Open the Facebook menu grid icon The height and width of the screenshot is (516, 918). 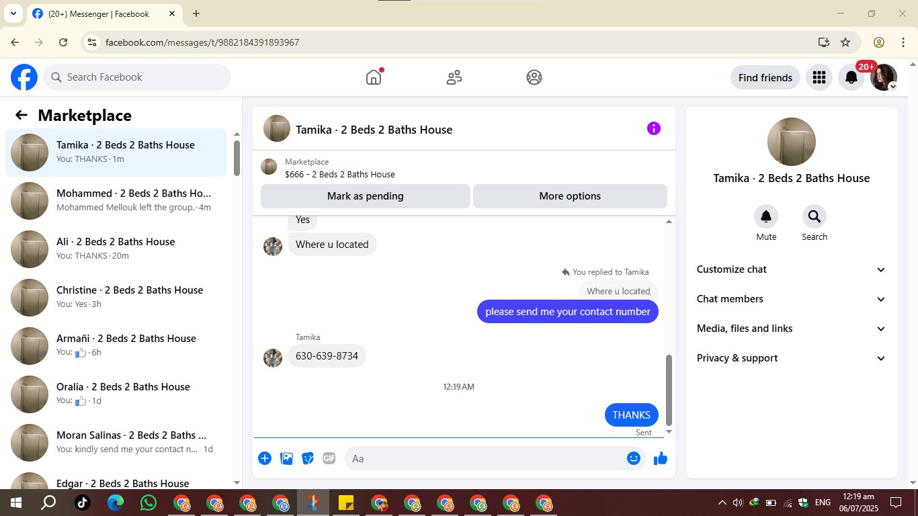click(819, 77)
